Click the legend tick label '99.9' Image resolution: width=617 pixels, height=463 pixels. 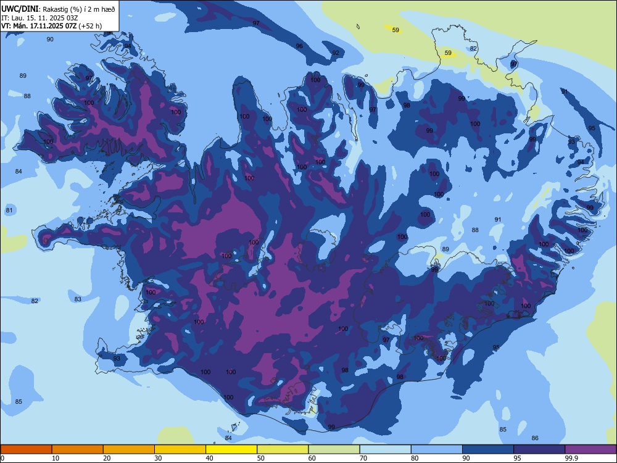pos(571,458)
